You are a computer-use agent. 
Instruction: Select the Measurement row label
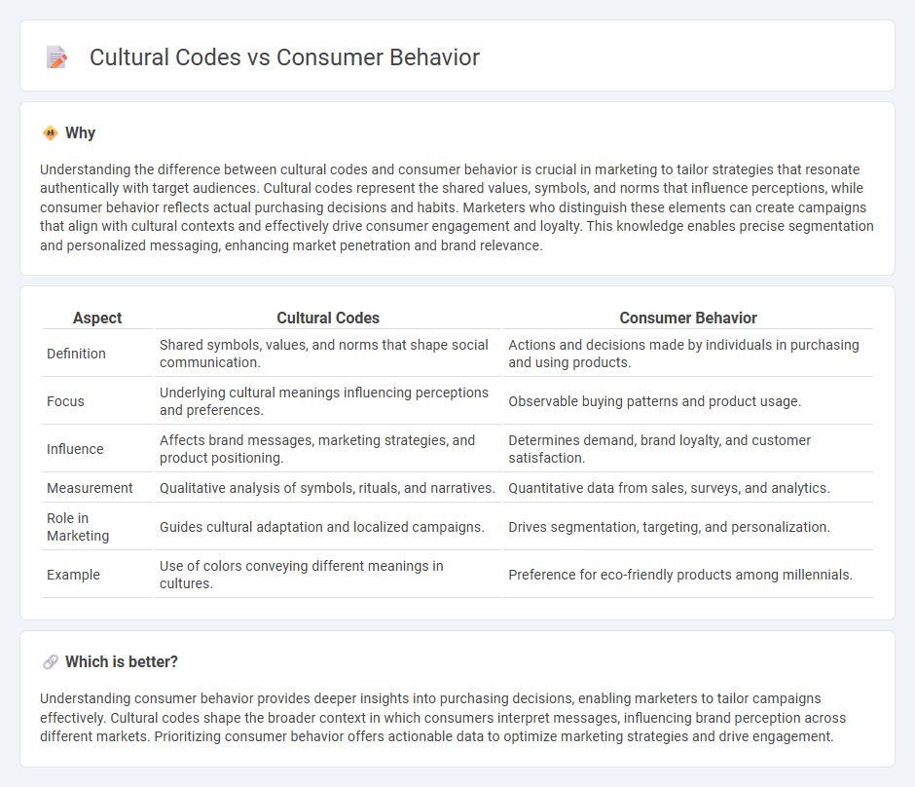coord(90,488)
